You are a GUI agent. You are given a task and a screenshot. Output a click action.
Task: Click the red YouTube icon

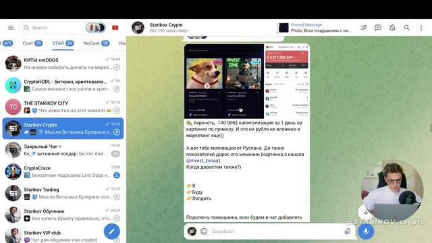(x=115, y=28)
